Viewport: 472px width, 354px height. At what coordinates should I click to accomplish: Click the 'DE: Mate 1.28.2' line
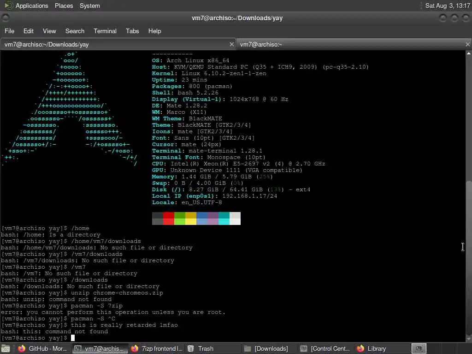(x=179, y=106)
